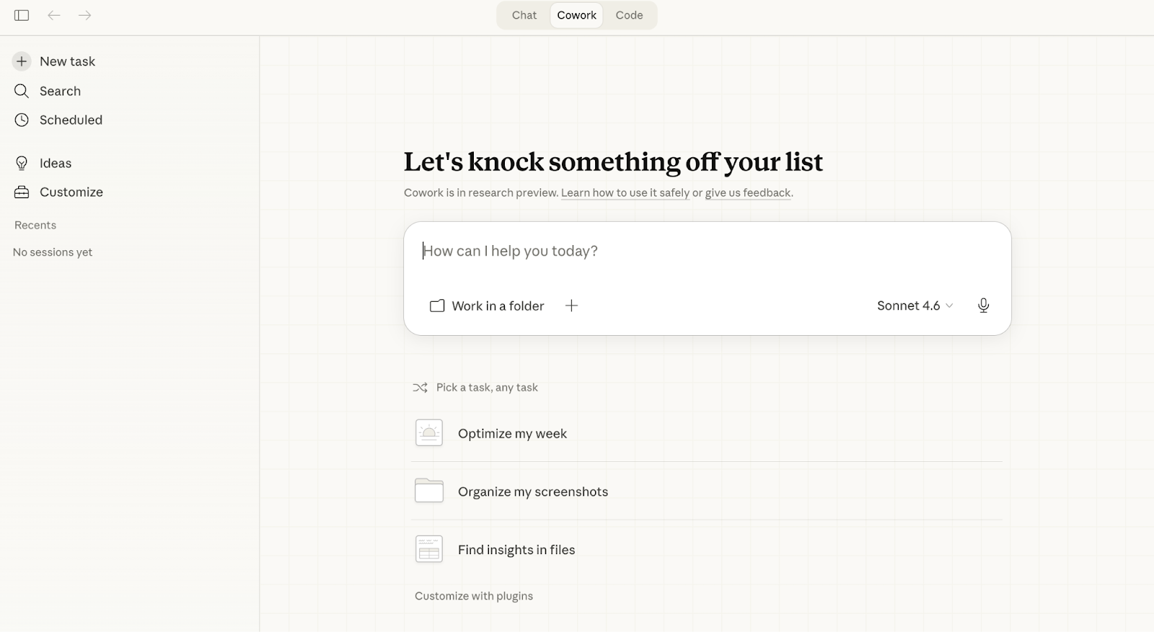Switch to the Code tab
The image size is (1154, 632).
tap(629, 15)
